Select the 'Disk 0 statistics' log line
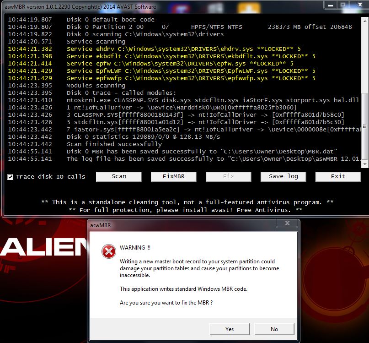This screenshot has width=369, height=343. click(x=114, y=137)
